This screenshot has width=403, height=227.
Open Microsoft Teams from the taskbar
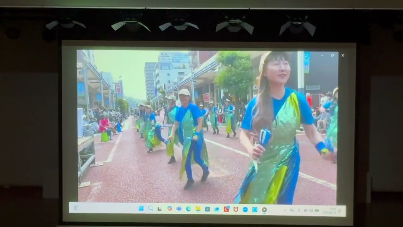tap(179, 209)
